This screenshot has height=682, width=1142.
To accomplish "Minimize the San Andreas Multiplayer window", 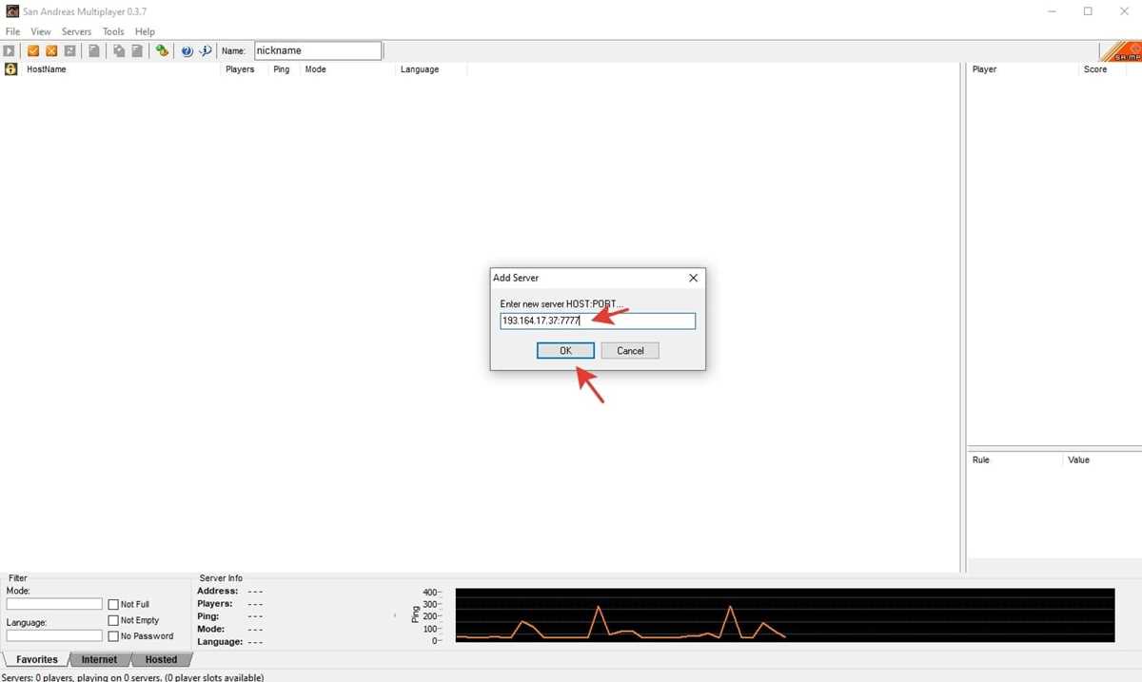I will (1053, 11).
